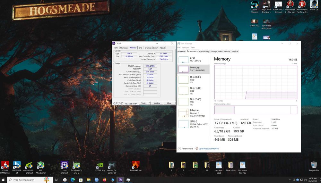Switch to the CPU tab in CPU-Z
The image size is (321, 183).
116,48
